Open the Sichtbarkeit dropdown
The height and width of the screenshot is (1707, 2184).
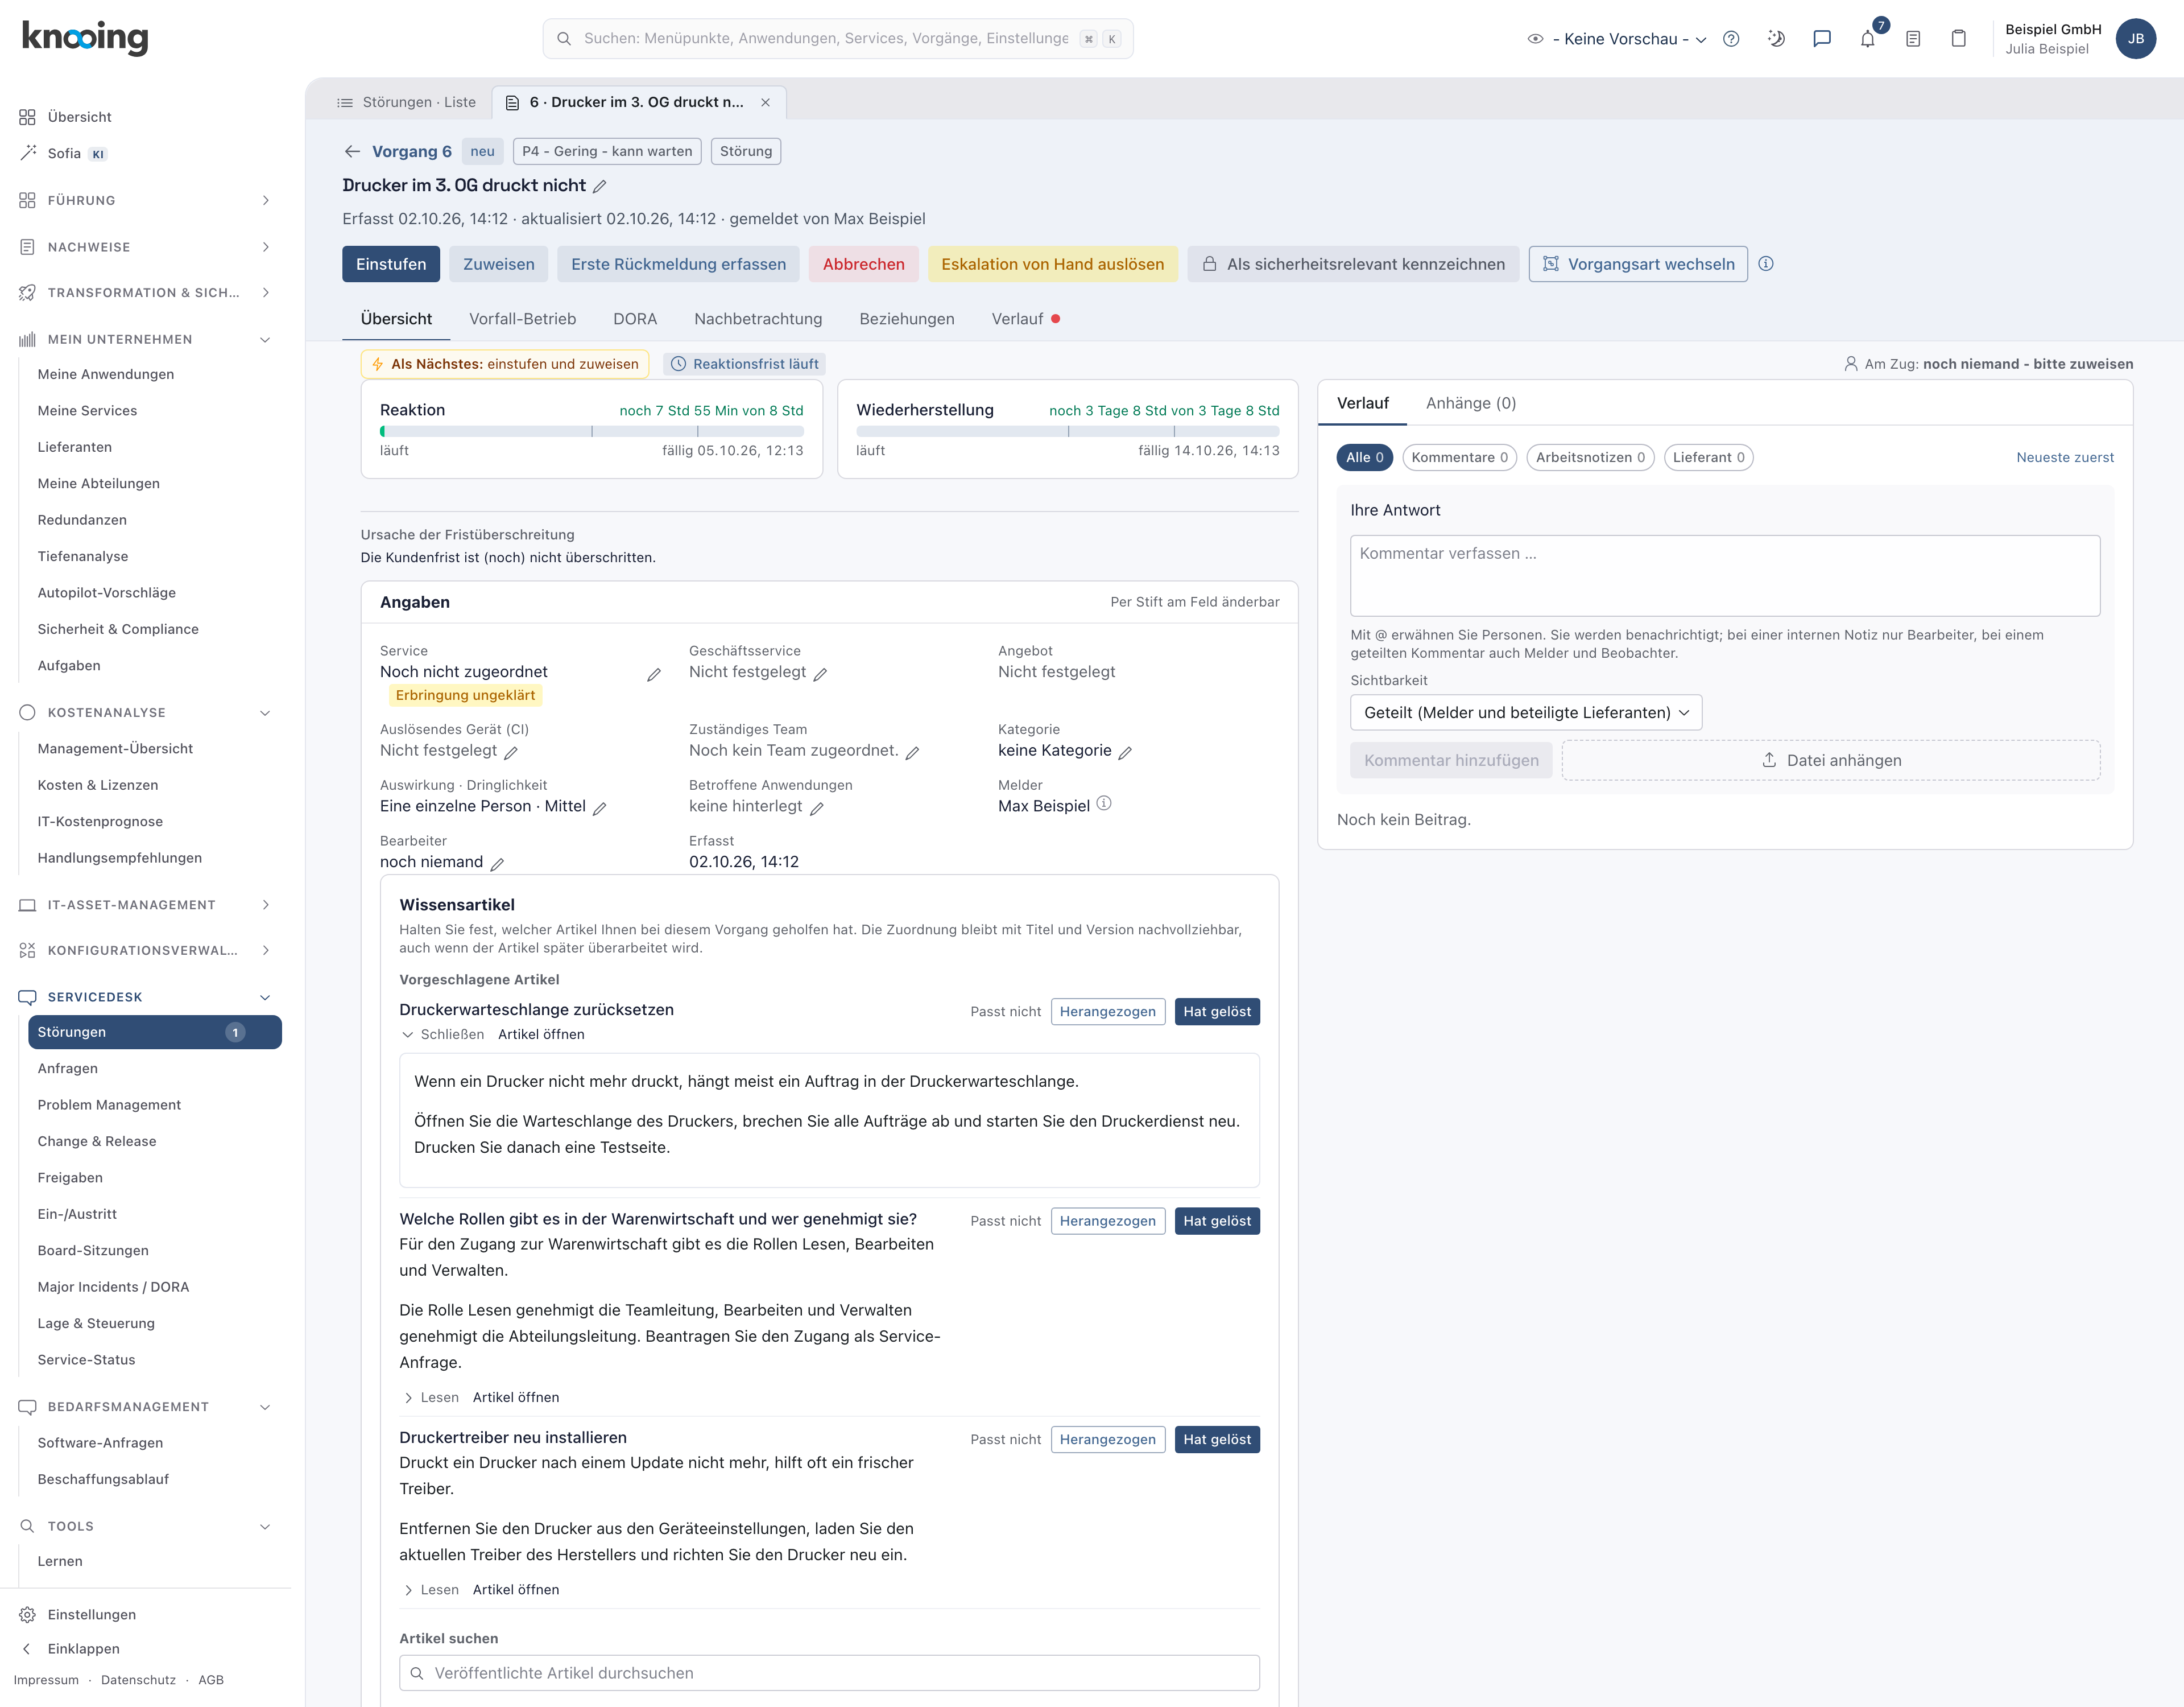[x=1525, y=712]
